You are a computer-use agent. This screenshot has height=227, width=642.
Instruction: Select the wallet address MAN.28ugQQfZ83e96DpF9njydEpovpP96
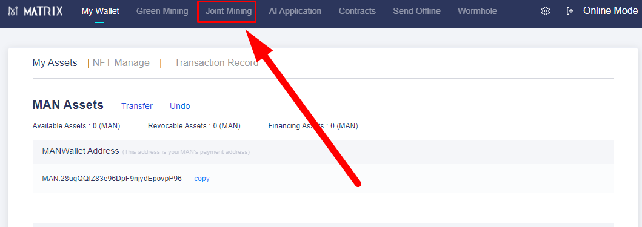click(x=112, y=179)
